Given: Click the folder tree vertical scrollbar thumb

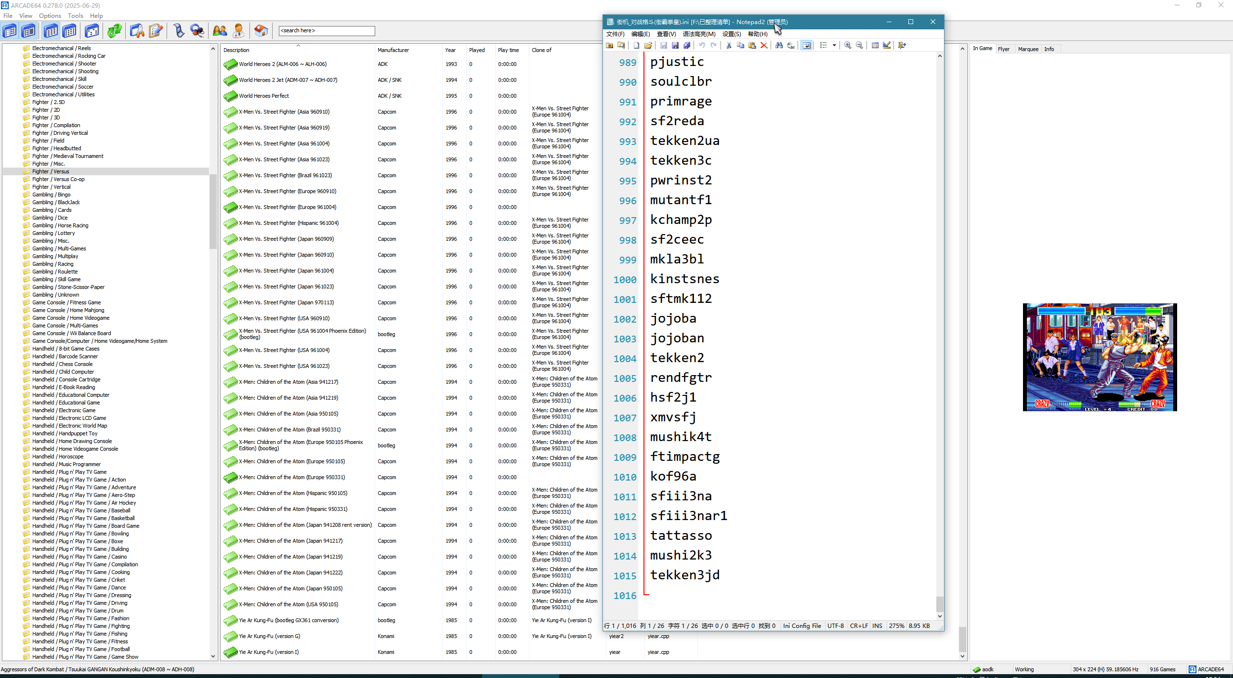Looking at the screenshot, I should click(x=213, y=212).
